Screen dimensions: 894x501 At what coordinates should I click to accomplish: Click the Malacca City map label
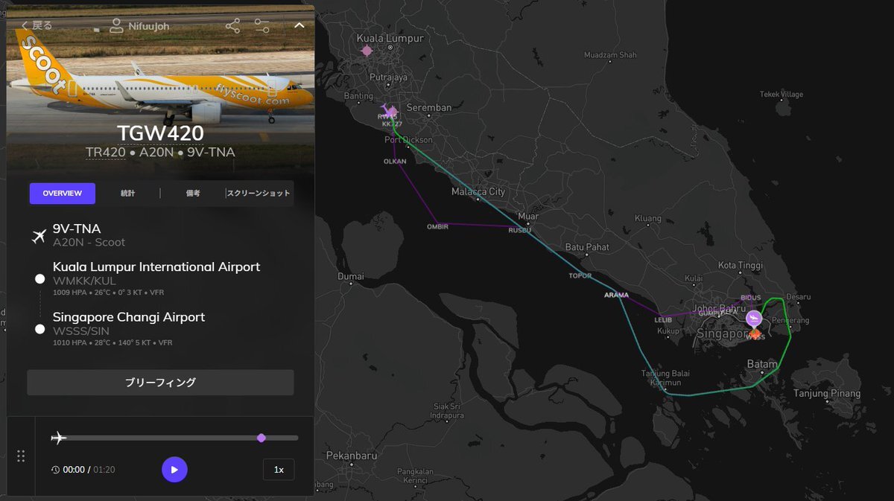click(x=478, y=192)
